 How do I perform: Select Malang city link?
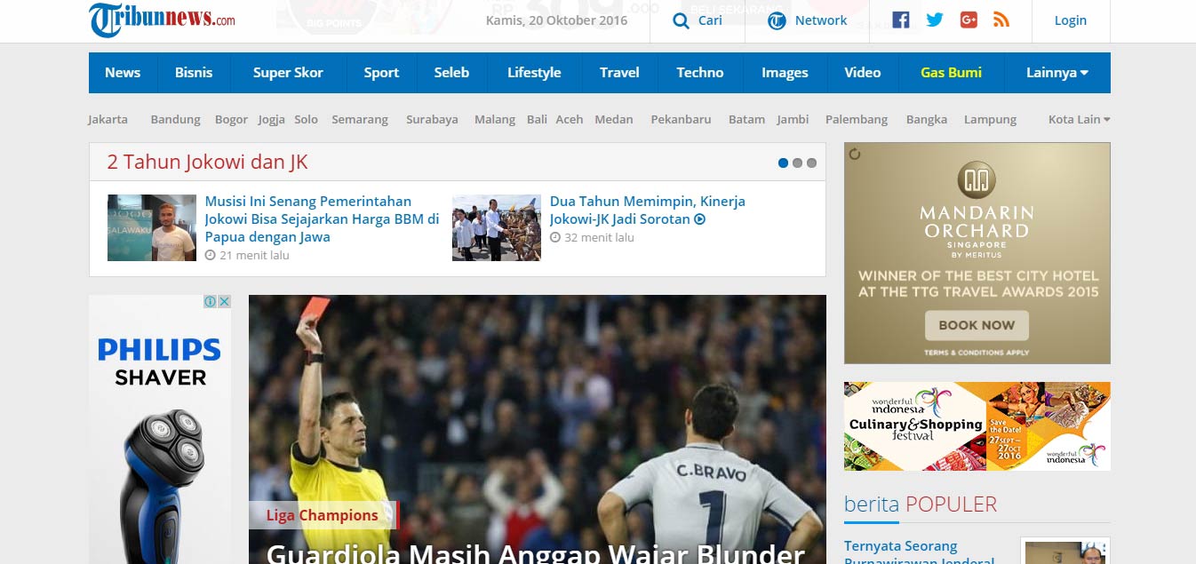click(495, 119)
